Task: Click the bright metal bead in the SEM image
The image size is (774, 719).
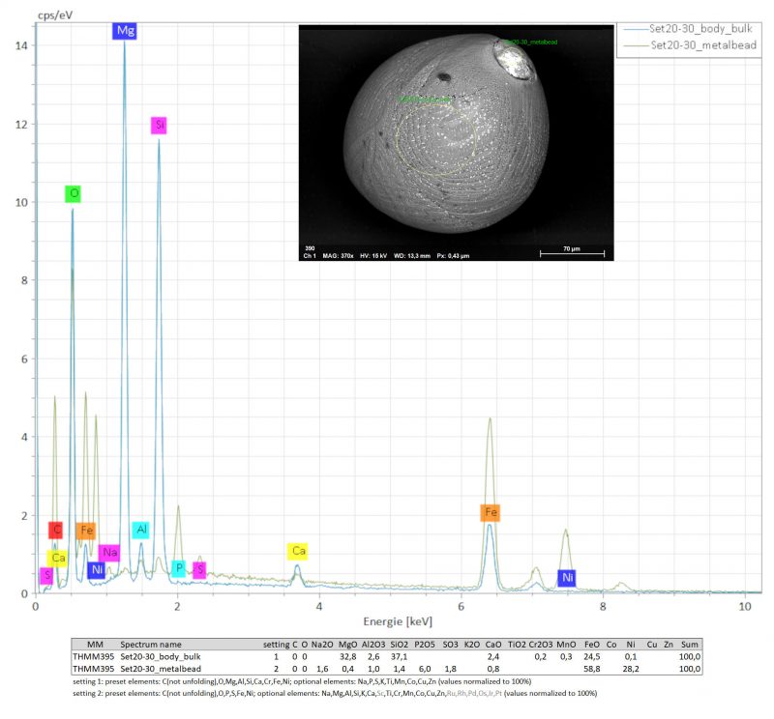Action: tap(513, 60)
